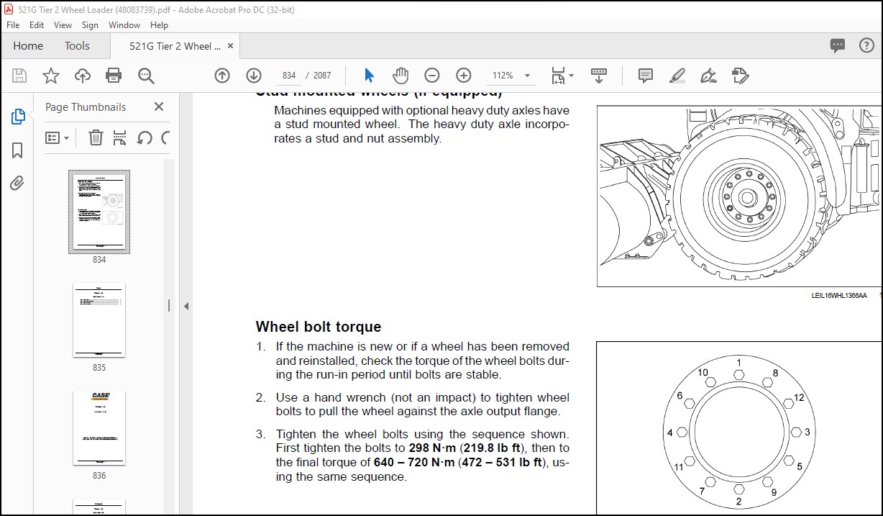The image size is (883, 516).
Task: Click the 'Wheel bolt torque' heading
Action: pos(319,327)
